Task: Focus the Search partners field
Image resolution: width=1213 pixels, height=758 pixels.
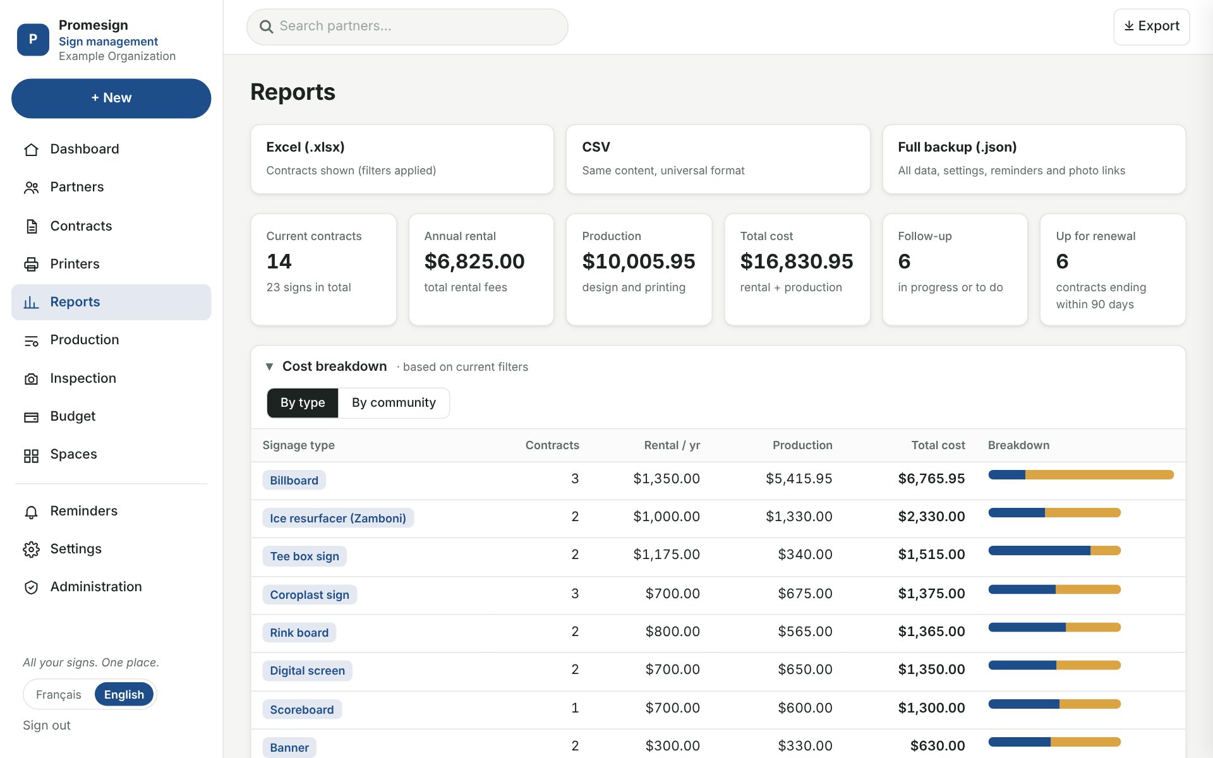Action: pos(407,27)
